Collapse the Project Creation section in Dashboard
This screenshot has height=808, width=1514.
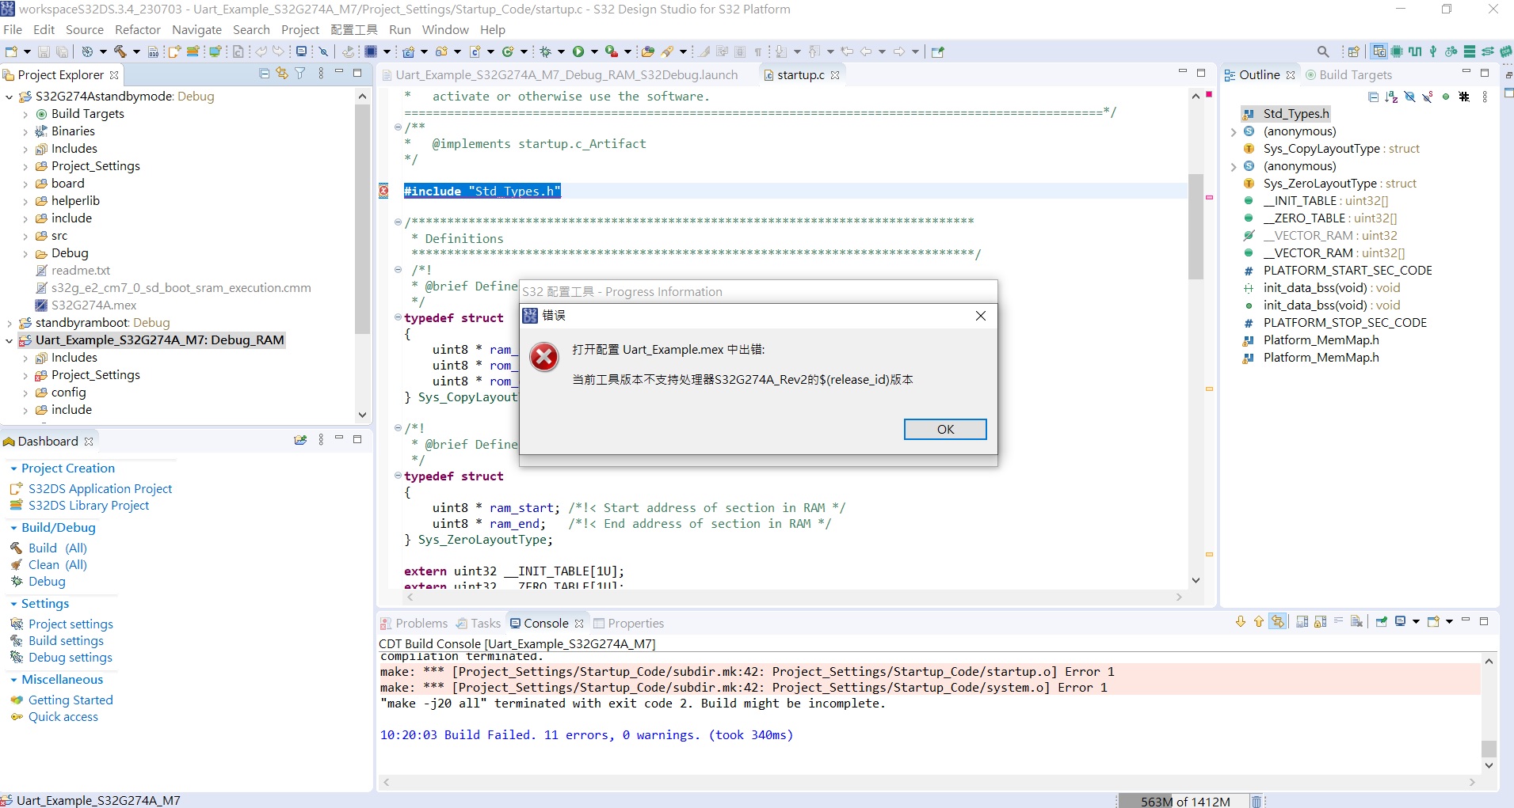tap(13, 468)
